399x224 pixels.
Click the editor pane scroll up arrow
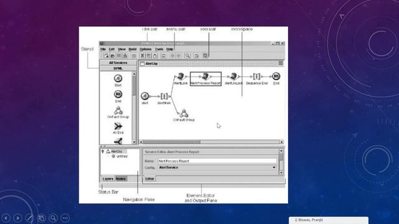coord(281,151)
